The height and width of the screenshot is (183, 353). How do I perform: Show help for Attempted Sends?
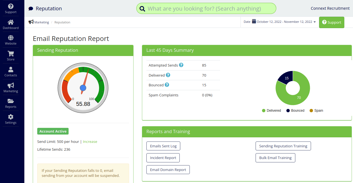[181, 65]
